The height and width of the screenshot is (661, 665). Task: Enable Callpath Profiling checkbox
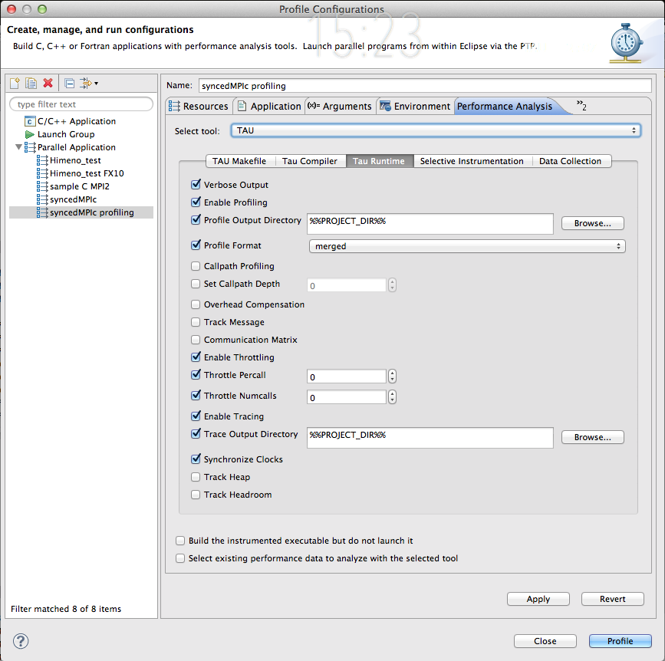click(x=196, y=266)
